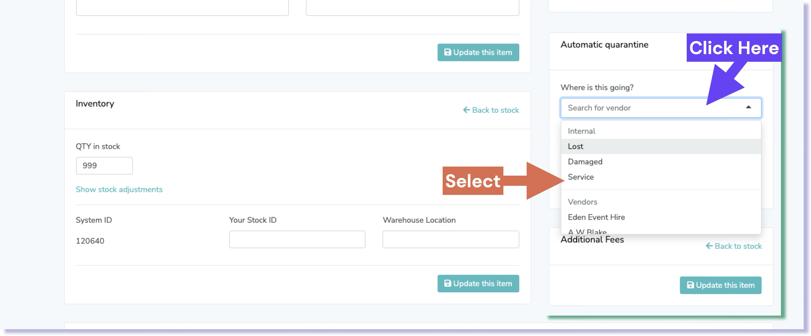
Task: Click Back to stock in Additional Fees
Action: [738, 246]
